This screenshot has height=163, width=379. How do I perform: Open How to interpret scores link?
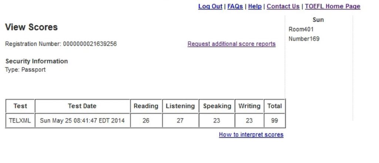[x=251, y=135]
